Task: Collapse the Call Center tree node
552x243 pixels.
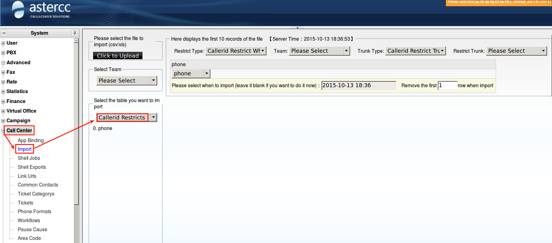Action: point(3,131)
